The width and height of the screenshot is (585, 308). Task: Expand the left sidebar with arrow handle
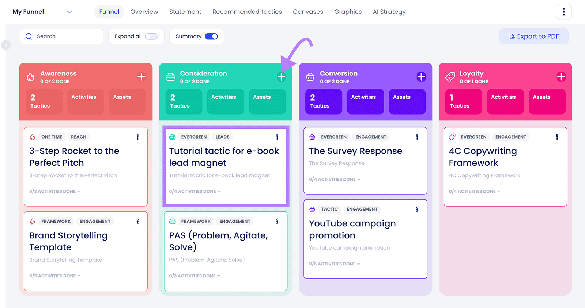coord(5,45)
